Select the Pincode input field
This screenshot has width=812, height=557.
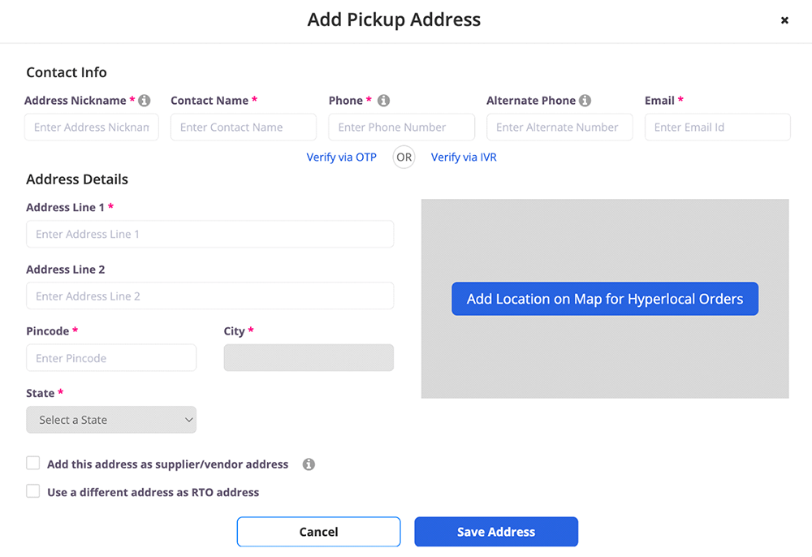(x=111, y=358)
